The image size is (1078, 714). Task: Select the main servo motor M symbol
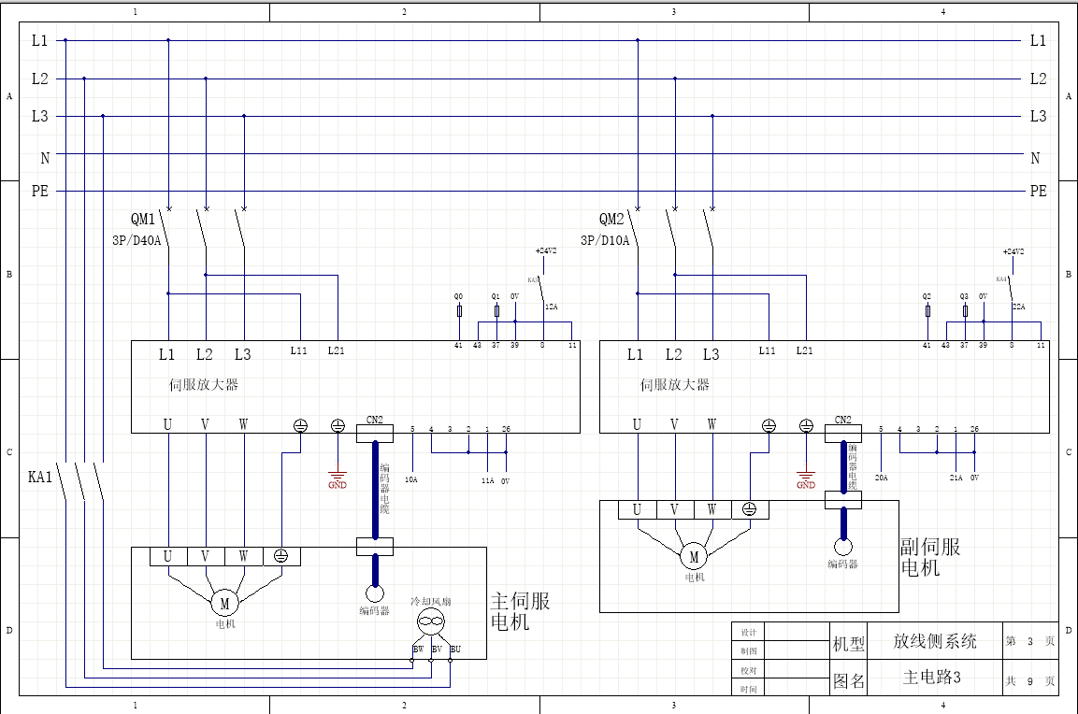click(224, 603)
